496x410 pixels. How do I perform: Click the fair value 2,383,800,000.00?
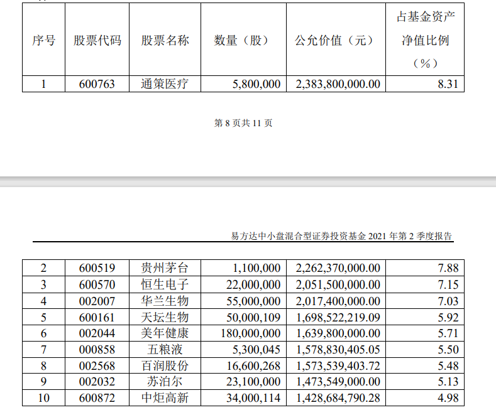[x=338, y=84]
